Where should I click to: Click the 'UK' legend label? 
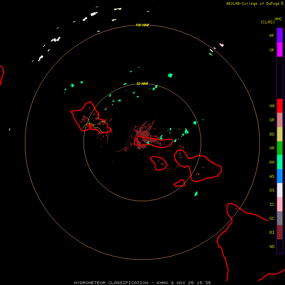point(272,50)
